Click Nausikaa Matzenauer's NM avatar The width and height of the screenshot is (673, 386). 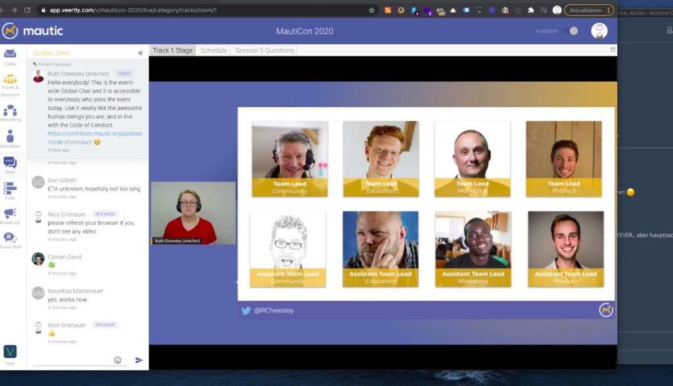click(x=38, y=293)
